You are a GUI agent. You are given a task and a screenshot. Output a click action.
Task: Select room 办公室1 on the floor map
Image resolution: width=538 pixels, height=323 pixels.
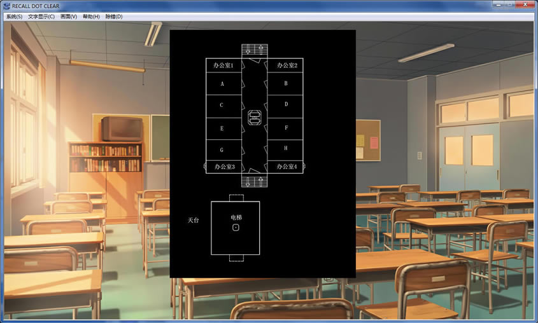pos(223,65)
